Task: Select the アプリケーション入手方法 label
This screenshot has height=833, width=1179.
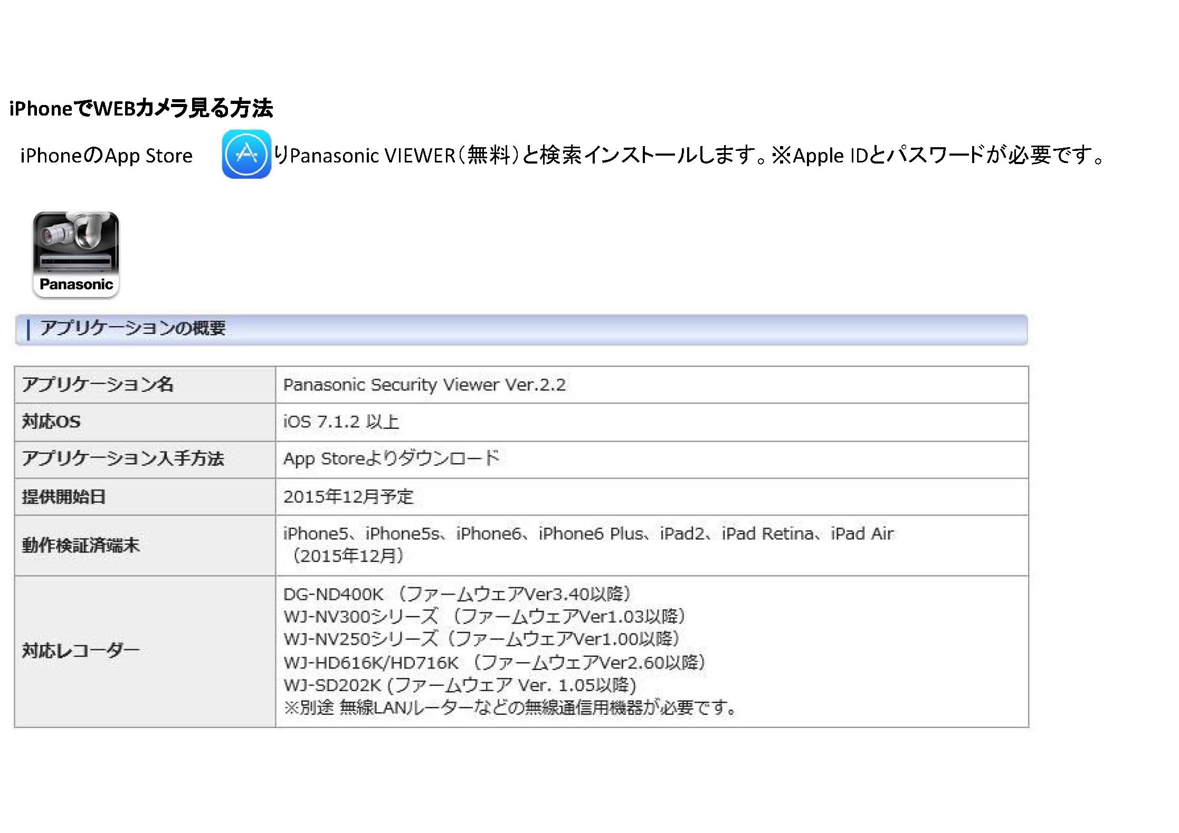Action: pos(123,458)
